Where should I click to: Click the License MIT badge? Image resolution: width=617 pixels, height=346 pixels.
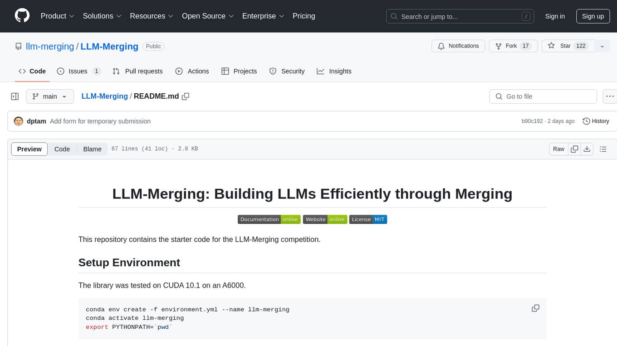pyautogui.click(x=368, y=220)
